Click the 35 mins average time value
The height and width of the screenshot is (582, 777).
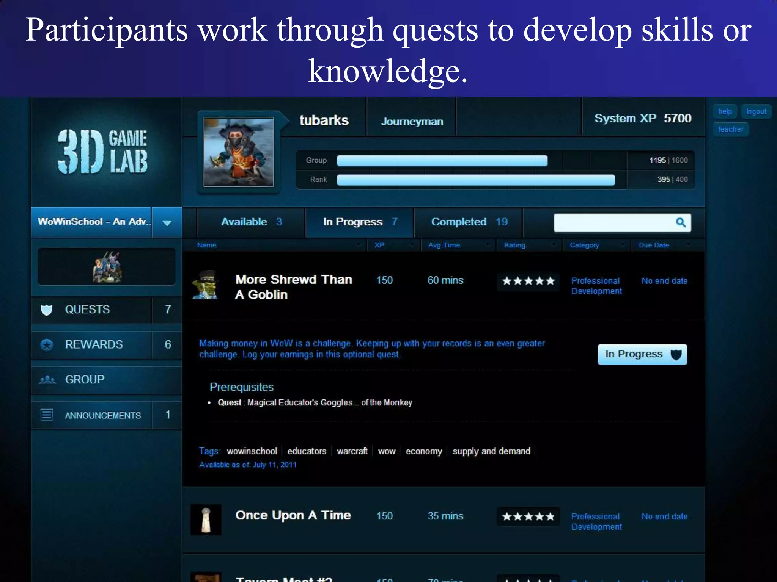tap(445, 516)
